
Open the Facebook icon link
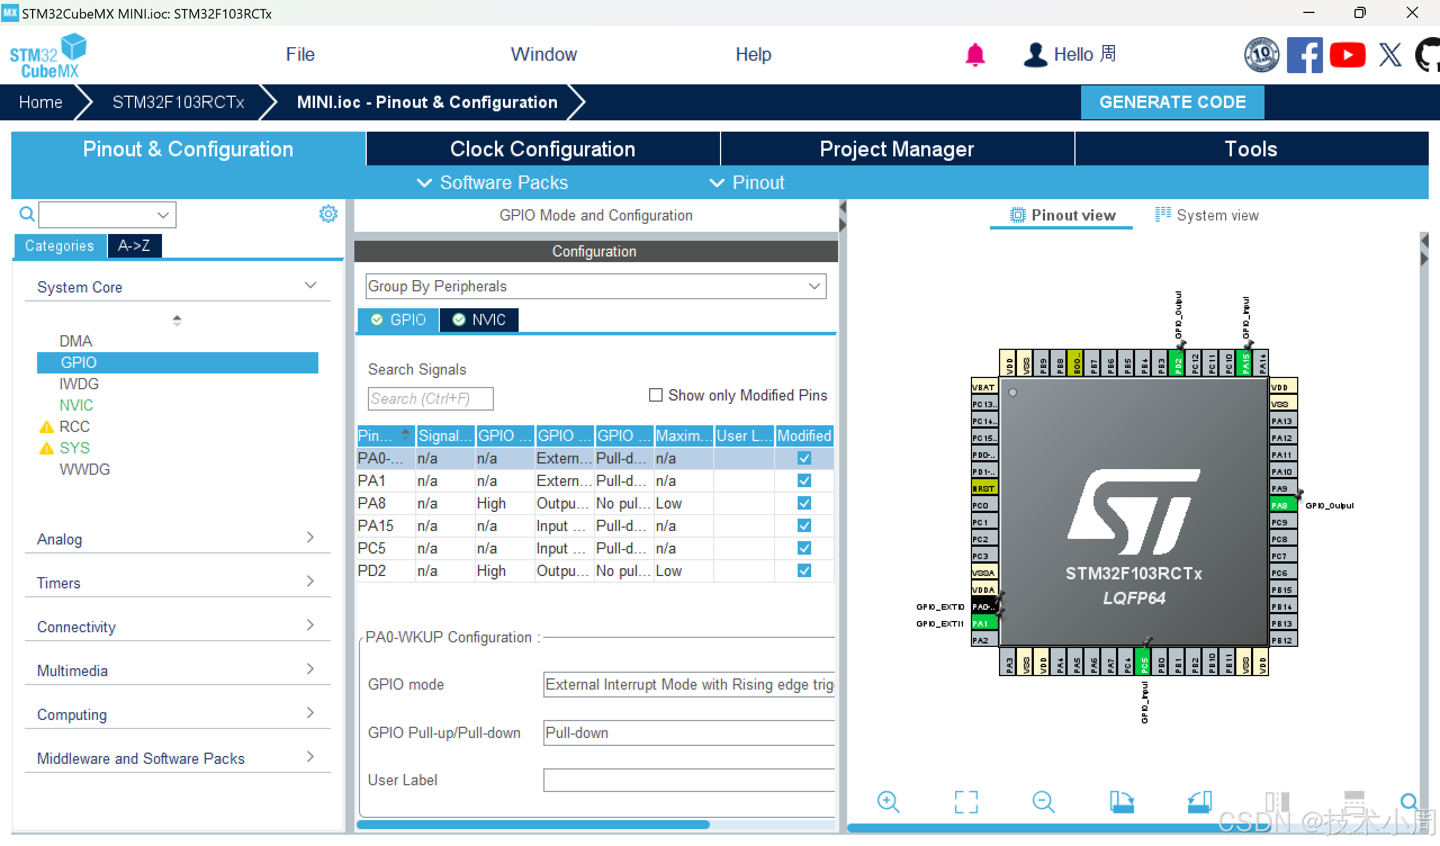tap(1304, 55)
